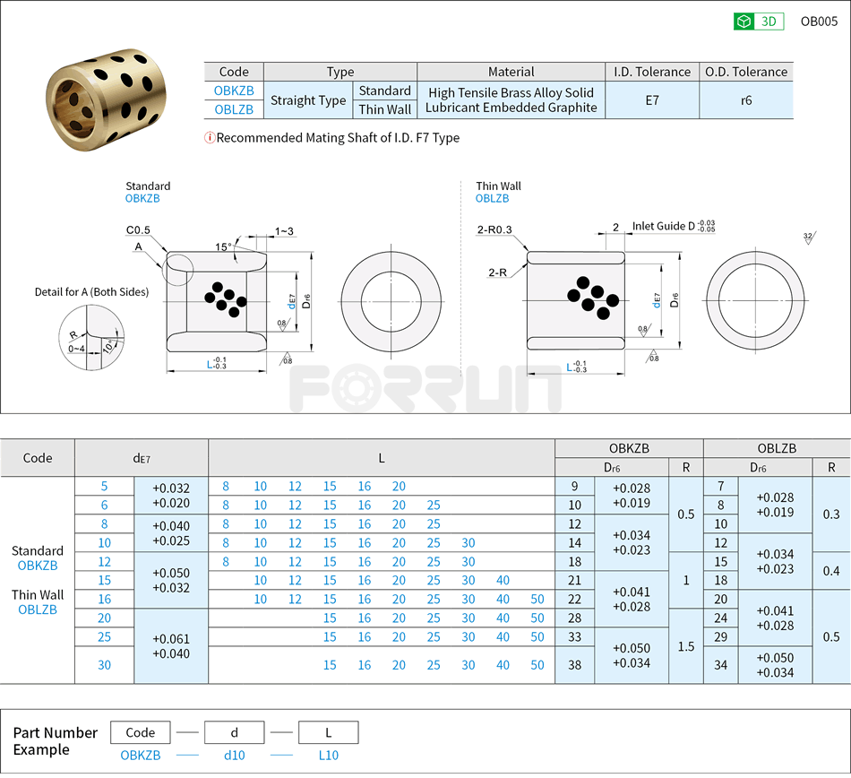
Task: Select the OBLZB label above Thin Wall drawing
Action: [x=493, y=199]
